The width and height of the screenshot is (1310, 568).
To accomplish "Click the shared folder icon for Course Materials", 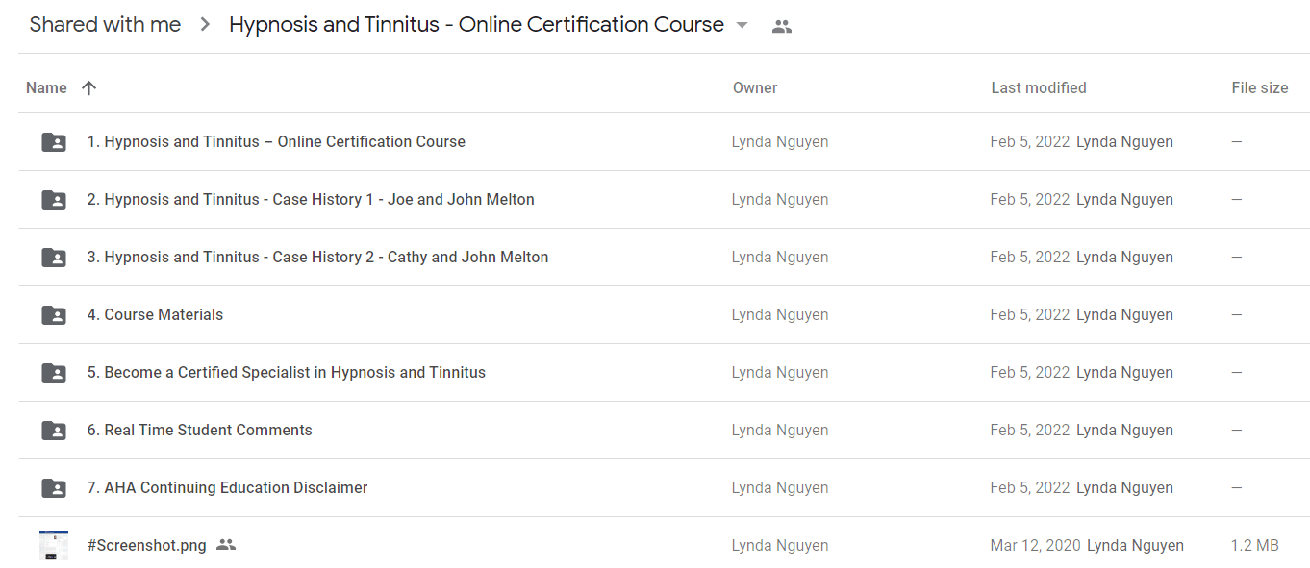I will 54,315.
